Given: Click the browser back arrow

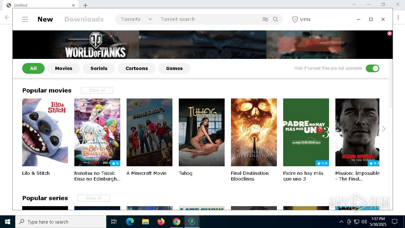Looking at the screenshot, I should (7, 17).
